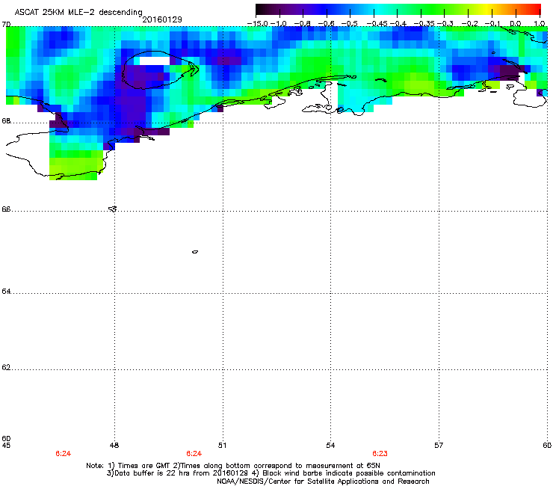The height and width of the screenshot is (486, 553).
Task: Click the "-0.5" color scale label
Action: point(350,24)
